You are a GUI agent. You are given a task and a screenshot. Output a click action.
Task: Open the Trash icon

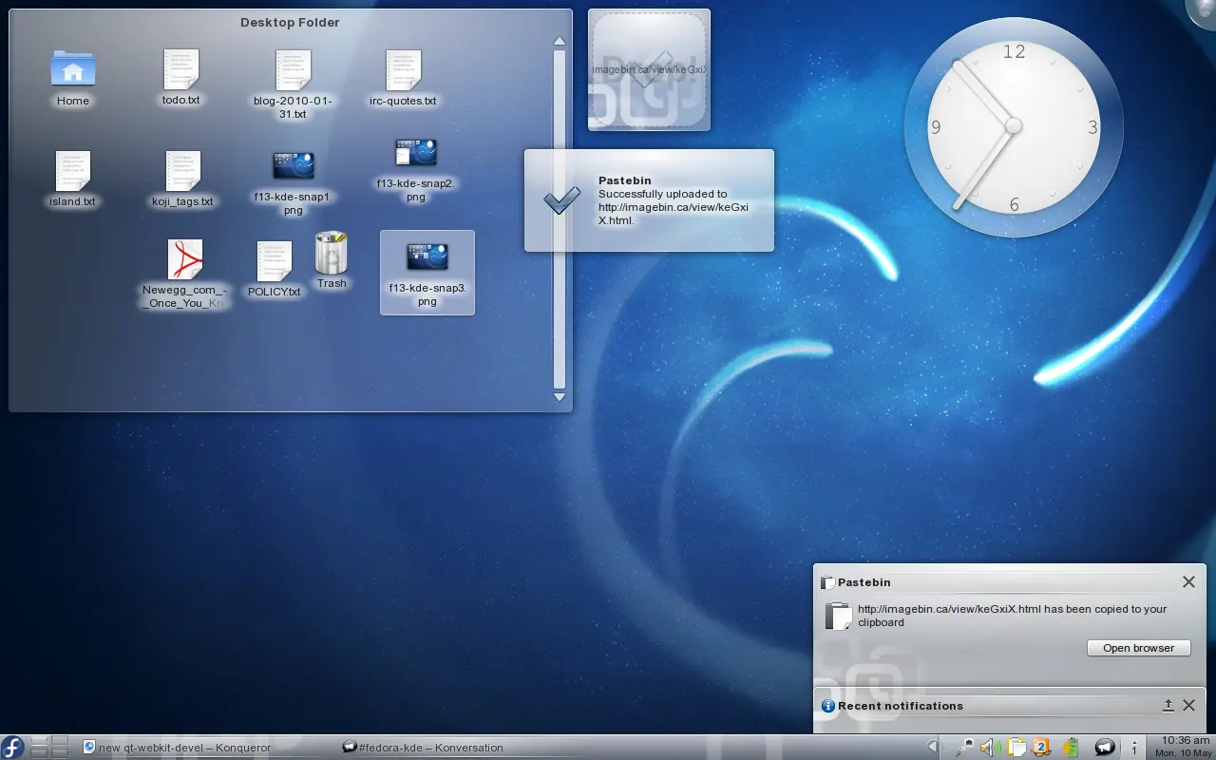(x=332, y=253)
